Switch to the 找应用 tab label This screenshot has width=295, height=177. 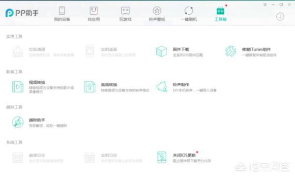[x=93, y=19]
